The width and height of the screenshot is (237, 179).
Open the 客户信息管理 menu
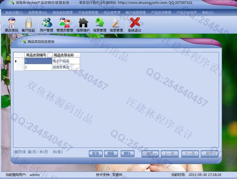point(136,12)
